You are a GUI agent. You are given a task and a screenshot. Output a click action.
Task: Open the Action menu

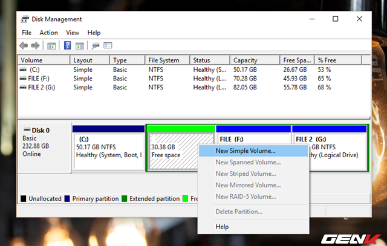pyautogui.click(x=48, y=33)
